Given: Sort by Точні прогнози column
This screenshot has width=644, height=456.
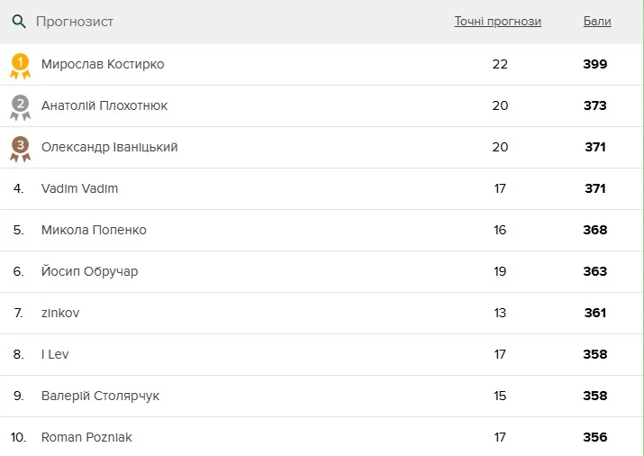Looking at the screenshot, I should pos(497,22).
